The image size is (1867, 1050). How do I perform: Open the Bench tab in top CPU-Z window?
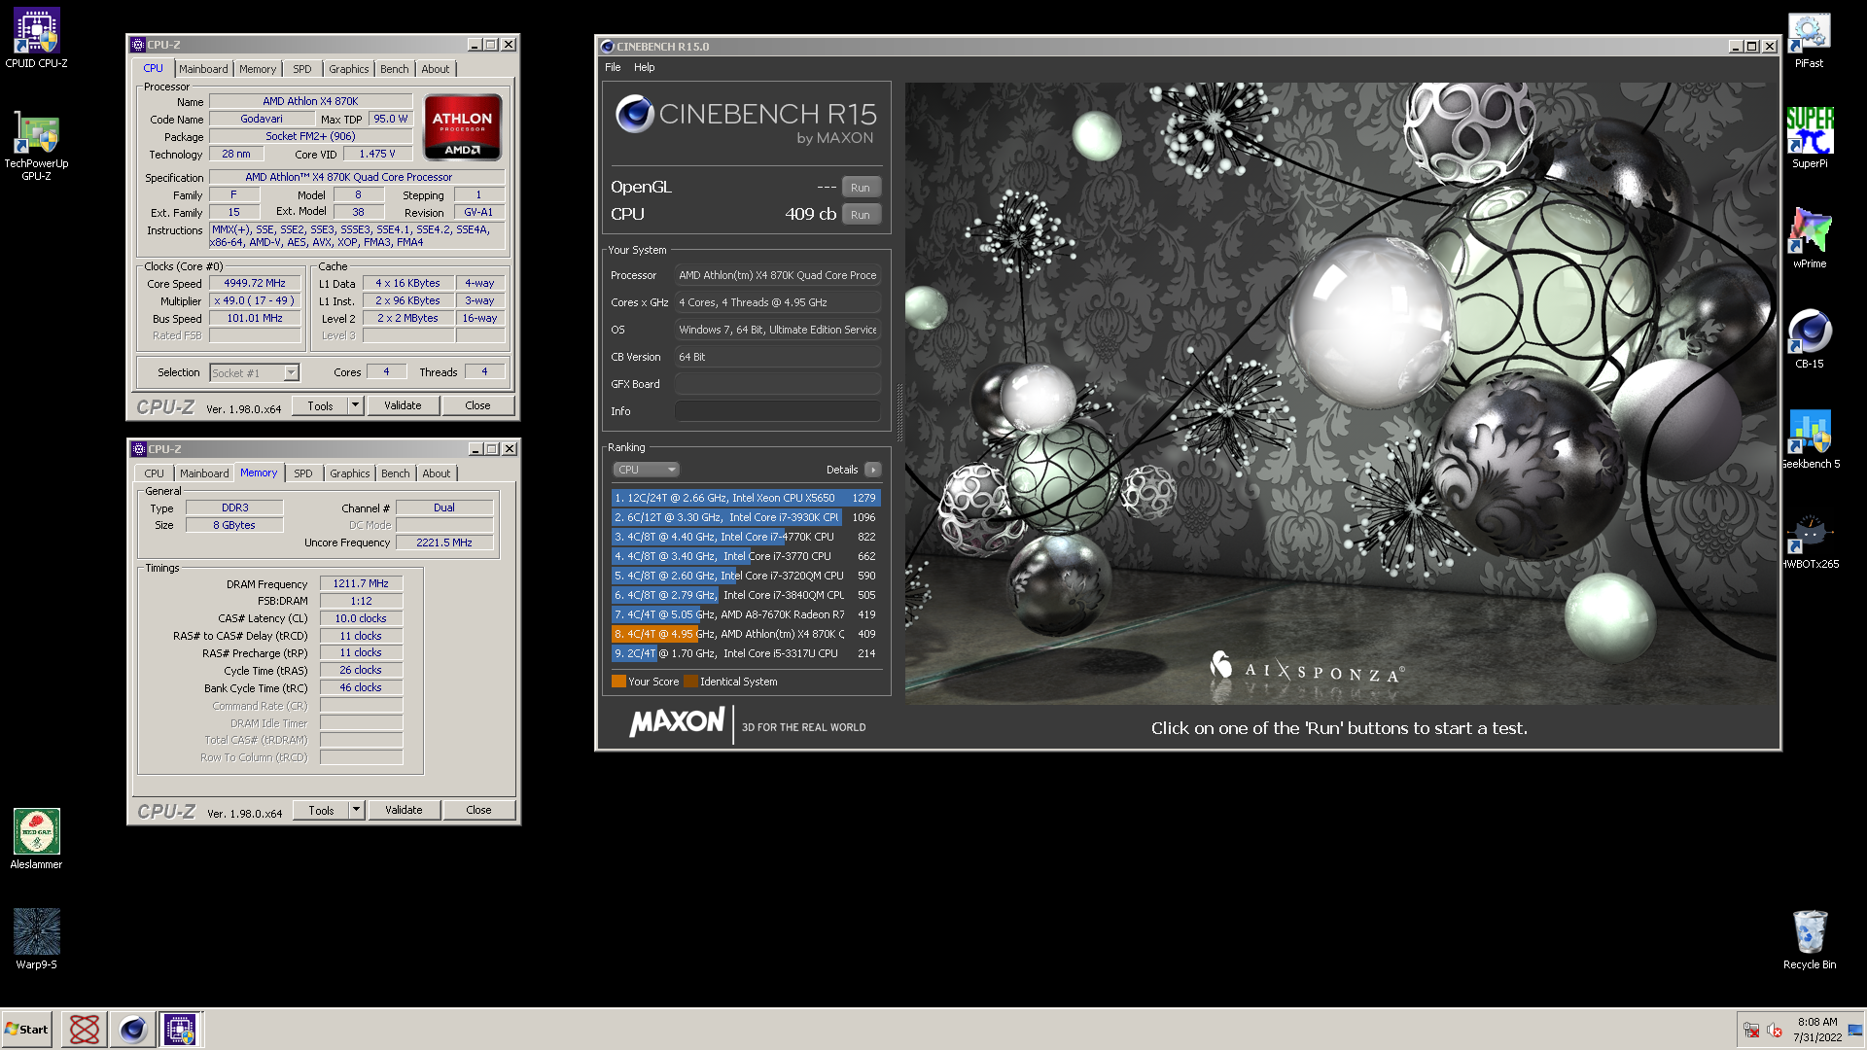pos(394,69)
